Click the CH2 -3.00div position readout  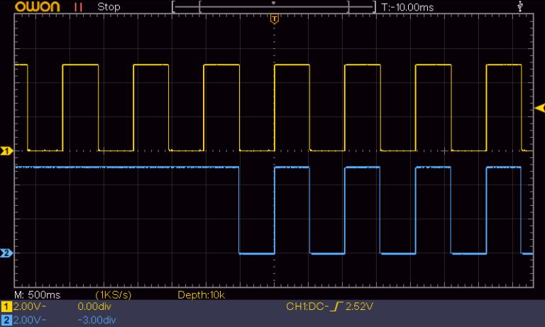coord(96,320)
